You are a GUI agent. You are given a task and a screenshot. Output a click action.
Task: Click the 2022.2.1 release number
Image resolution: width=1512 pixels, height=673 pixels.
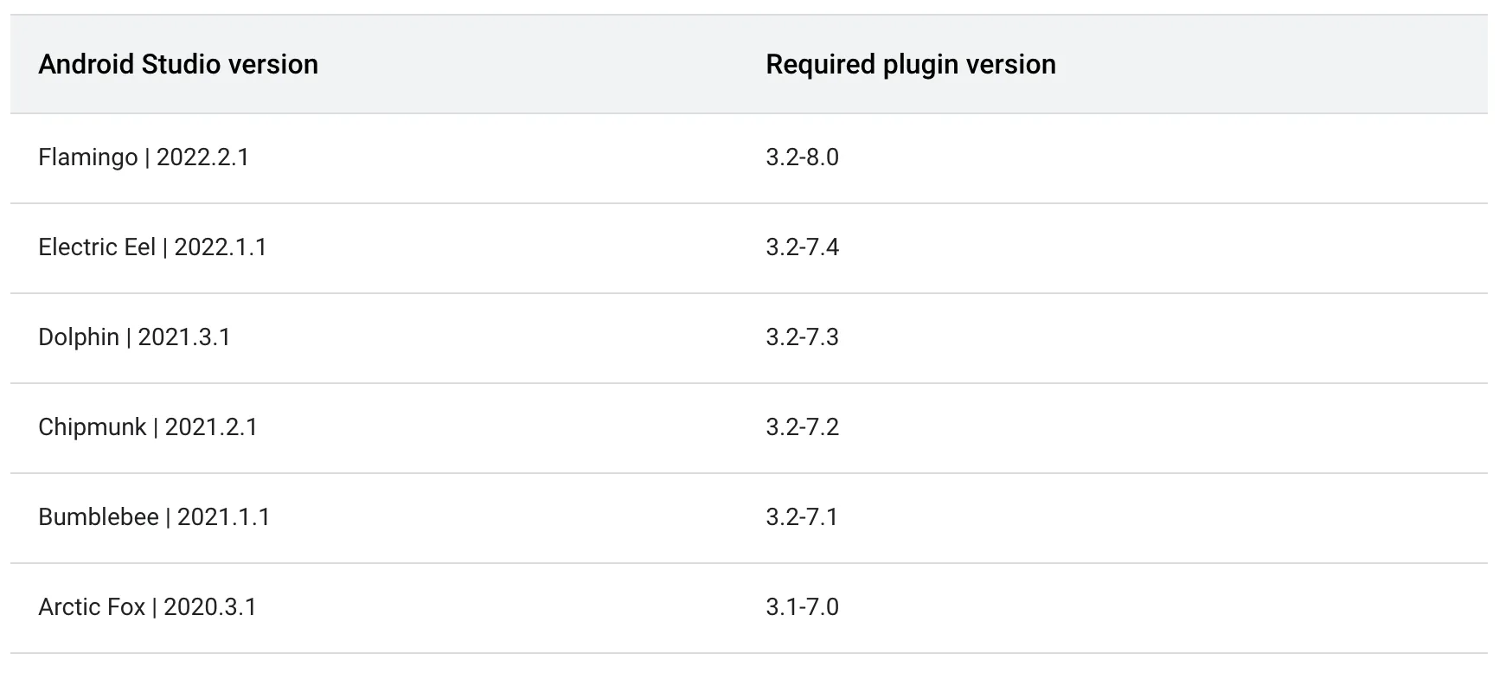202,157
